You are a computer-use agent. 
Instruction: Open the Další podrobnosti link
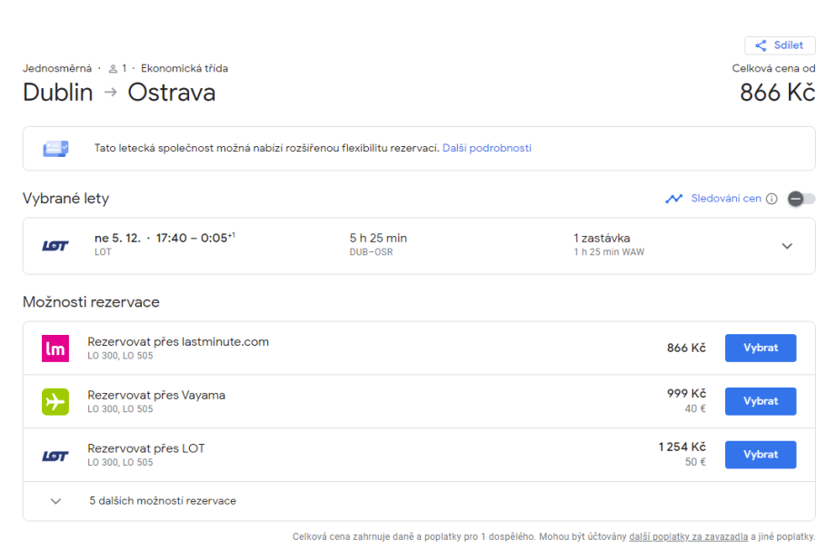pos(486,148)
